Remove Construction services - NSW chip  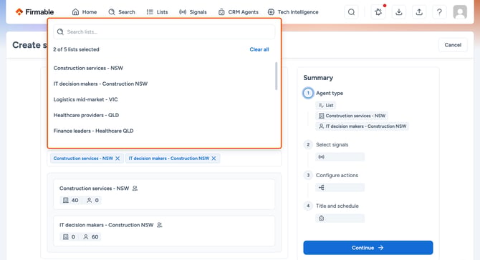pyautogui.click(x=117, y=159)
